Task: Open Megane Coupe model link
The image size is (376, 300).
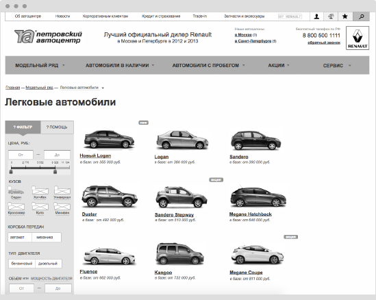Action: coord(246,273)
